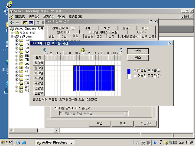This screenshot has height=146, width=195.
Task: Click the Start button on taskbar
Action: (6, 142)
